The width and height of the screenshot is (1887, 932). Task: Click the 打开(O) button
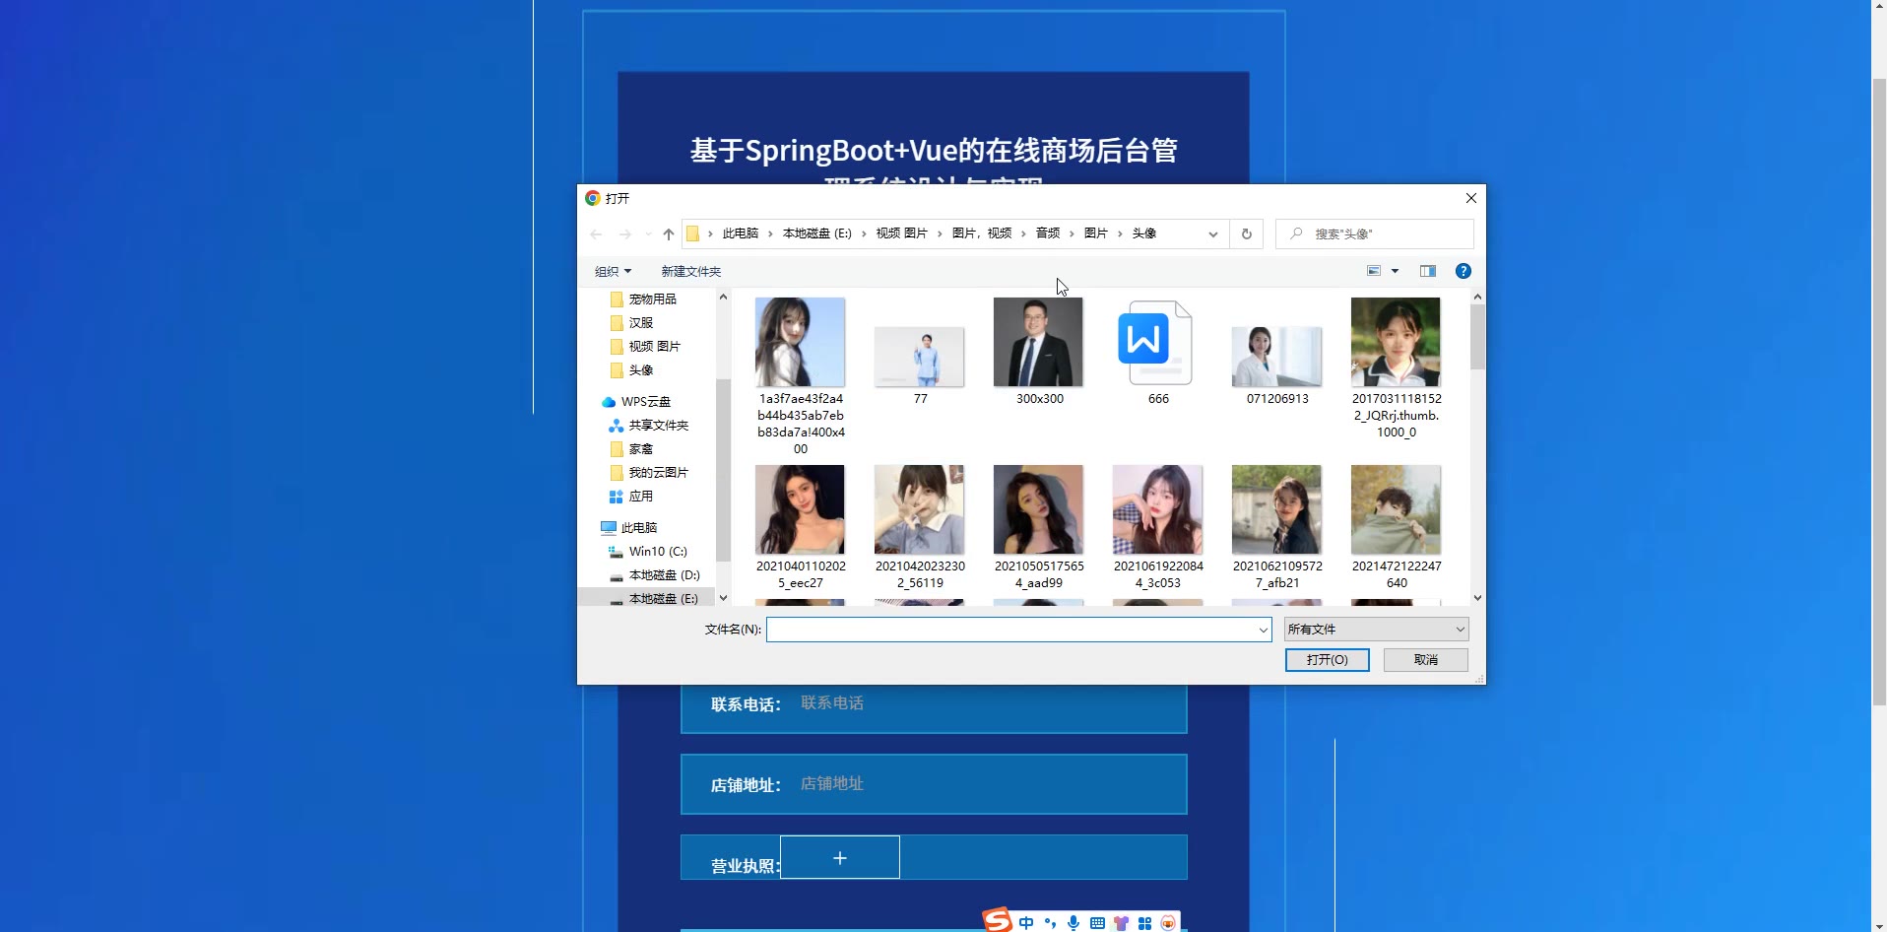click(x=1327, y=660)
